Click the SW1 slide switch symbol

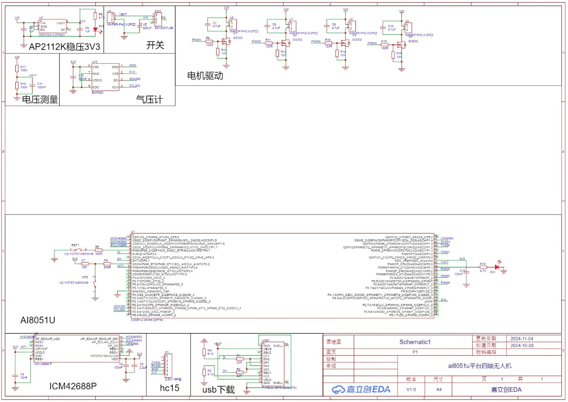(x=158, y=18)
